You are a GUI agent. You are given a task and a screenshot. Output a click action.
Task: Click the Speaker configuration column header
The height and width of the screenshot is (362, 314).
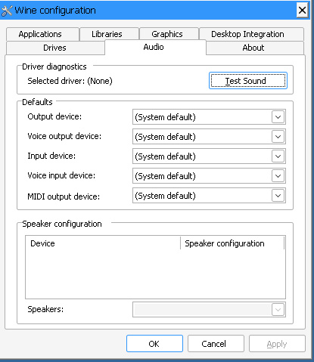pos(232,243)
